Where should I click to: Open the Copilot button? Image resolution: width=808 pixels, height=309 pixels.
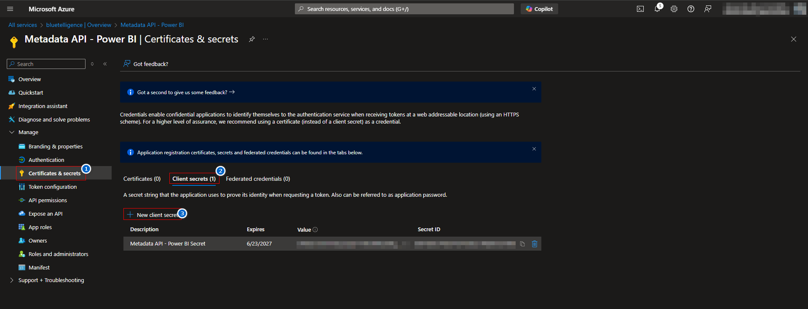click(539, 9)
